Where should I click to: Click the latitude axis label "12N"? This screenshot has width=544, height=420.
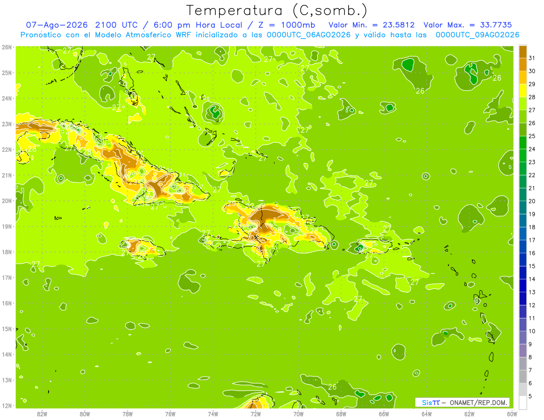7,406
